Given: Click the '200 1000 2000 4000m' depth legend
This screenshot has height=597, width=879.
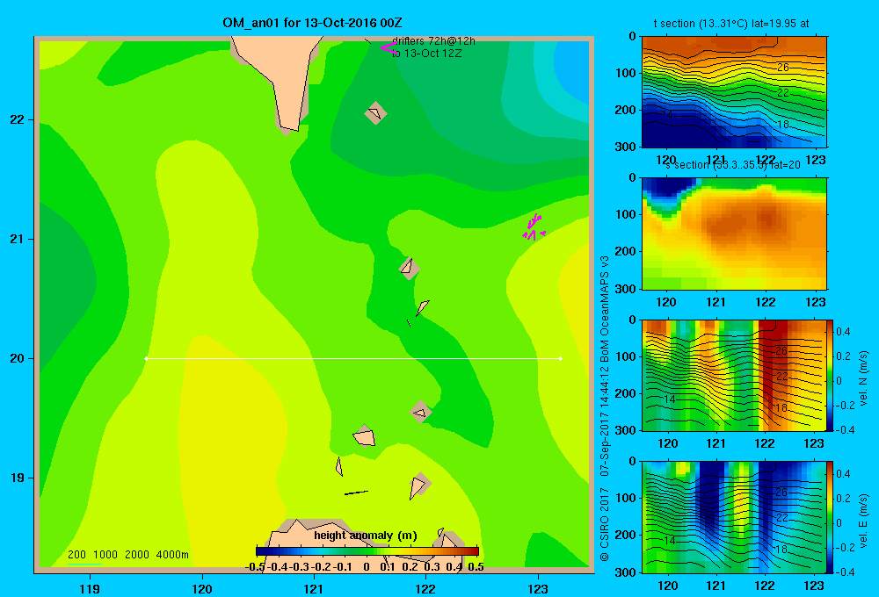Looking at the screenshot, I should [x=127, y=555].
